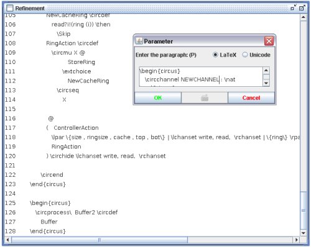Click the horizontal scrollbar thumb
Image resolution: width=311 pixels, height=247 pixels.
pos(100,240)
